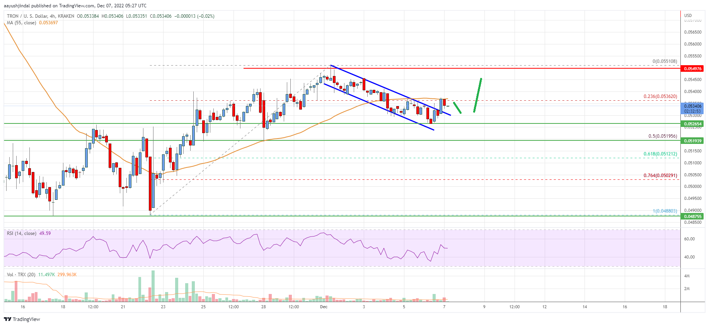
Task: Click the 25 date label on time axis
Action: pyautogui.click(x=203, y=307)
